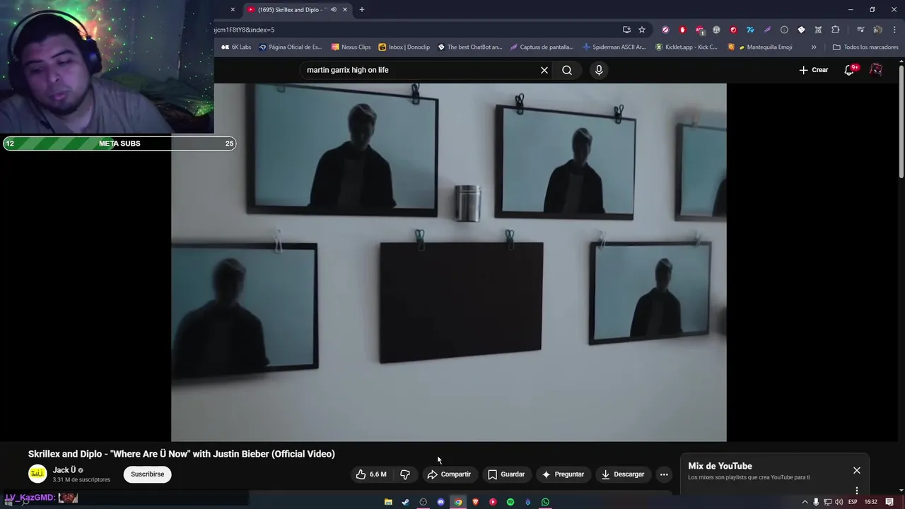Open a new browser tab

pos(362,10)
